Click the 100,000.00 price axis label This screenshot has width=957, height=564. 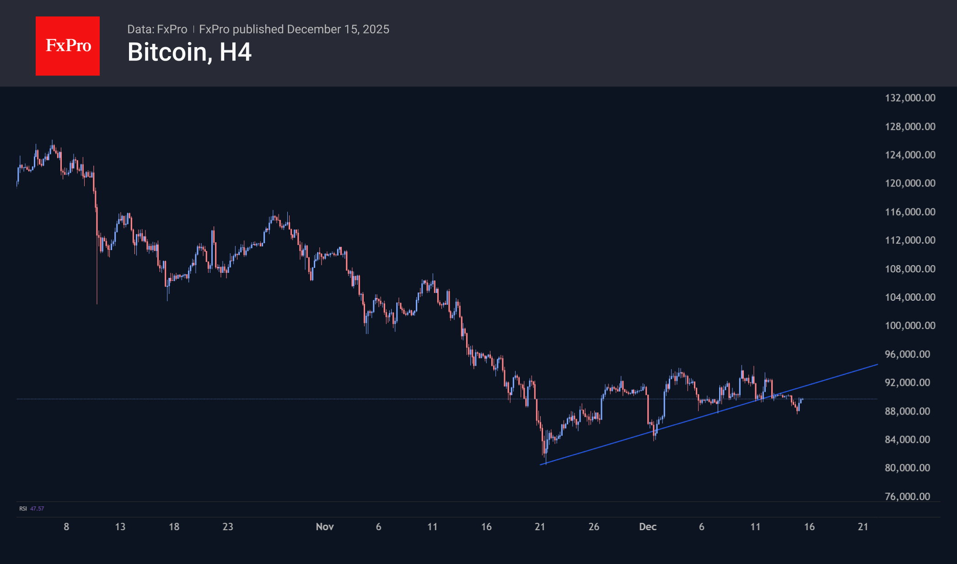coord(910,325)
